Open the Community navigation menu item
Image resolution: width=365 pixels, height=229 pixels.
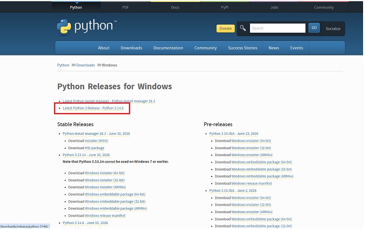point(205,48)
